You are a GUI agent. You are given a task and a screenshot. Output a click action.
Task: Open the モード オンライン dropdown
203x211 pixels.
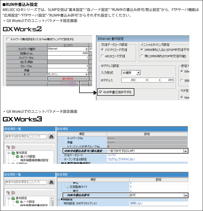coord(87,74)
